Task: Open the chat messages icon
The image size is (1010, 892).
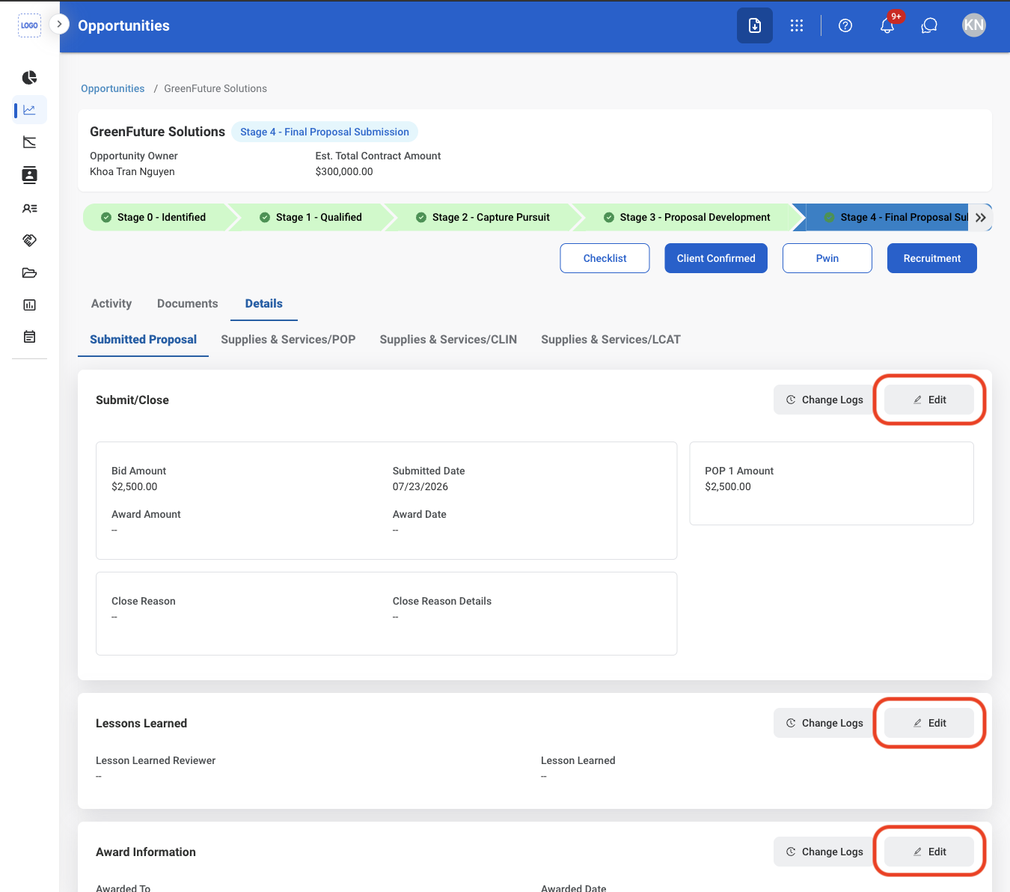Action: (929, 25)
